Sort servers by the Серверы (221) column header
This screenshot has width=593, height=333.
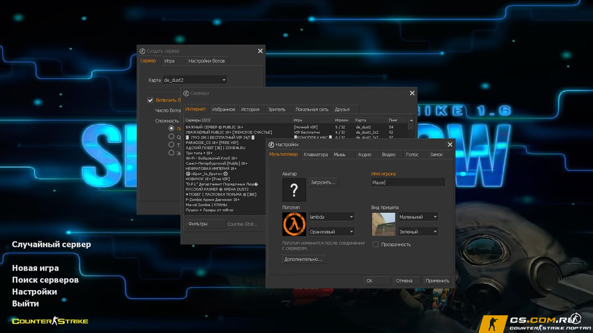pyautogui.click(x=238, y=120)
